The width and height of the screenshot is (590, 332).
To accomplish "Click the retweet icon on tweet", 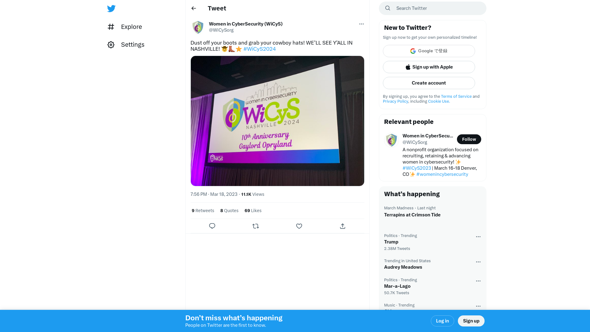I will [255, 226].
